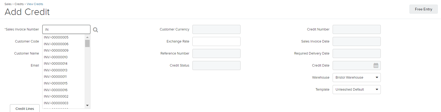Click the Reference Number field
Screen dimensions: 441x112
point(216,53)
